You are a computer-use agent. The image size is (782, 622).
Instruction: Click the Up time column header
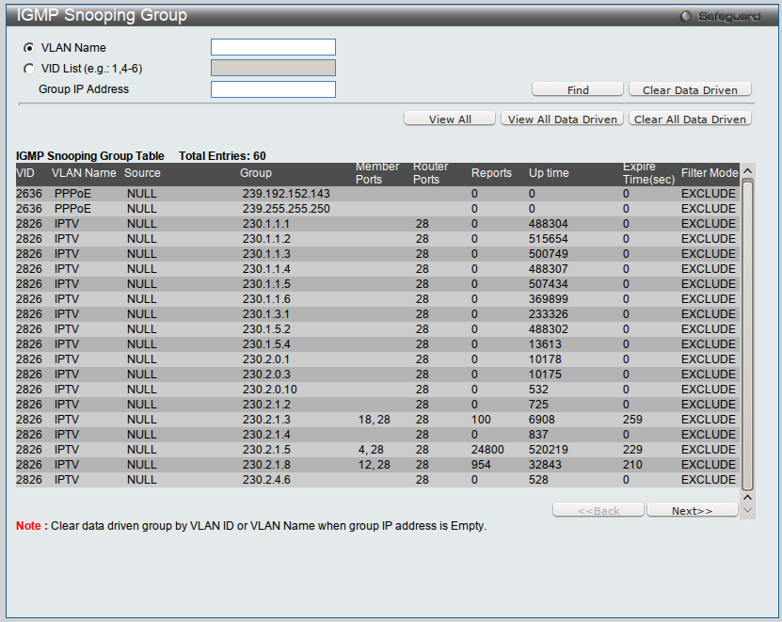tap(549, 173)
